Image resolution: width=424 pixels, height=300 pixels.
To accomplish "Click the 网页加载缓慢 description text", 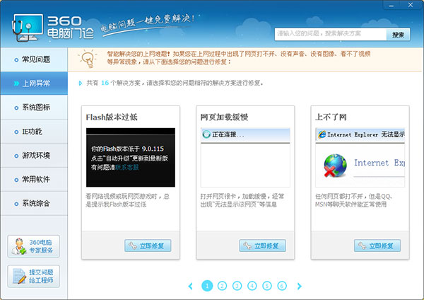I will (x=242, y=200).
